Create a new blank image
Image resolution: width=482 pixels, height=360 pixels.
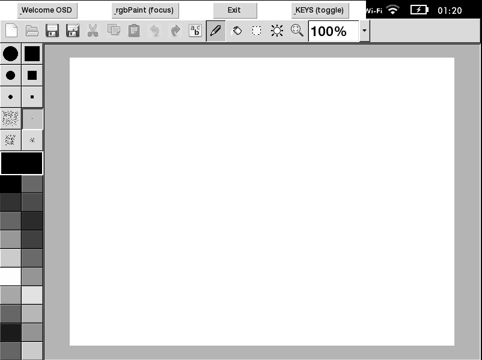tap(11, 31)
